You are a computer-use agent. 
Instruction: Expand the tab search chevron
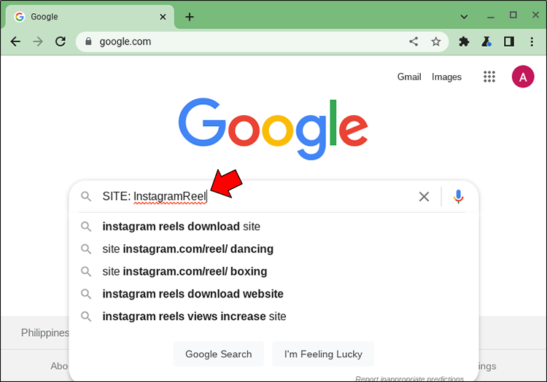tap(464, 16)
